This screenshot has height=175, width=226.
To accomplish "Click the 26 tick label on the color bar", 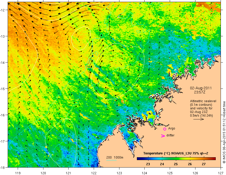I will pyautogui.click(x=190, y=164).
